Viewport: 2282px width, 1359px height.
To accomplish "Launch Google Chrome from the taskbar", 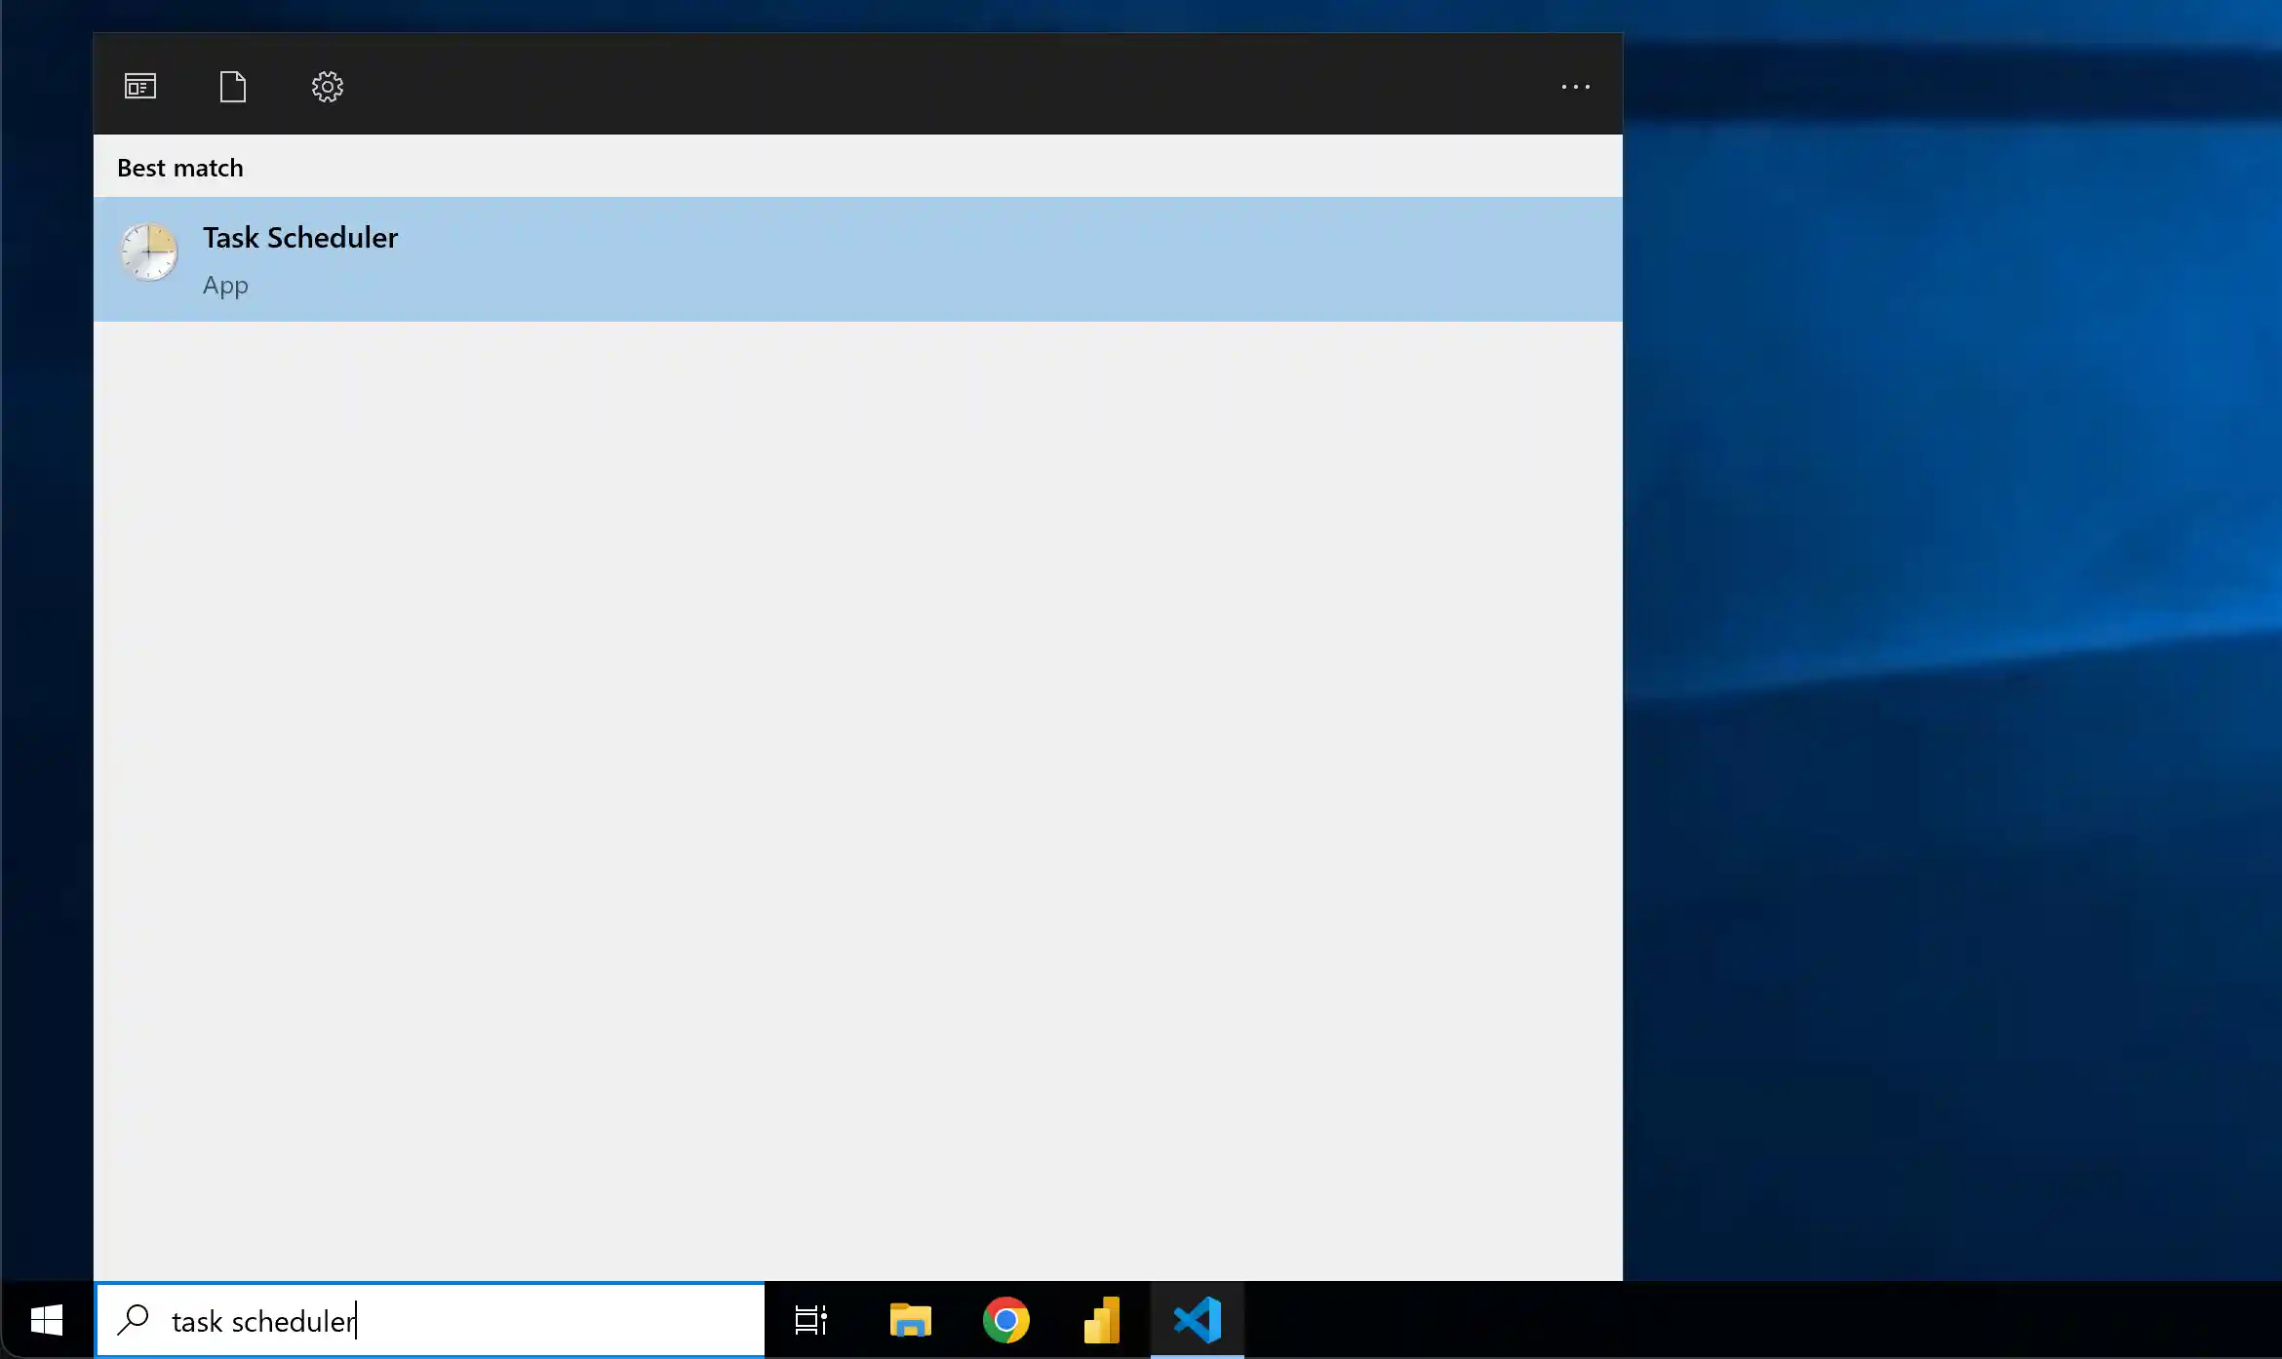I will [1005, 1320].
